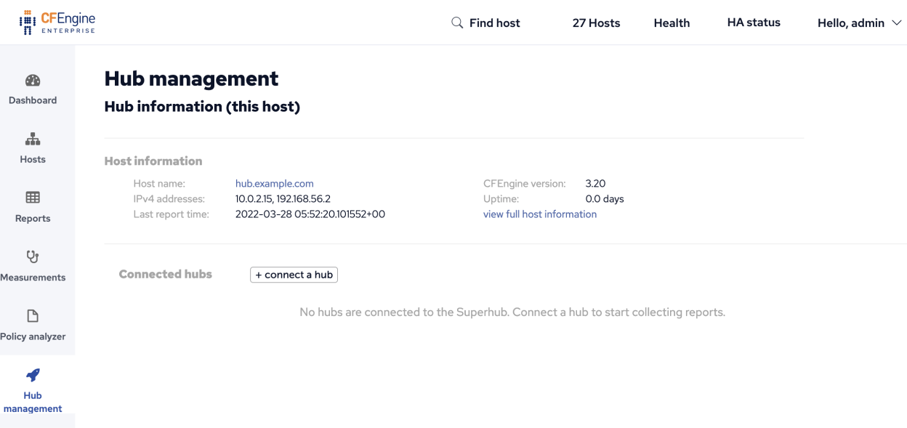Open the Hosts hierarchy icon in sidebar
This screenshot has height=428, width=907.
point(33,140)
